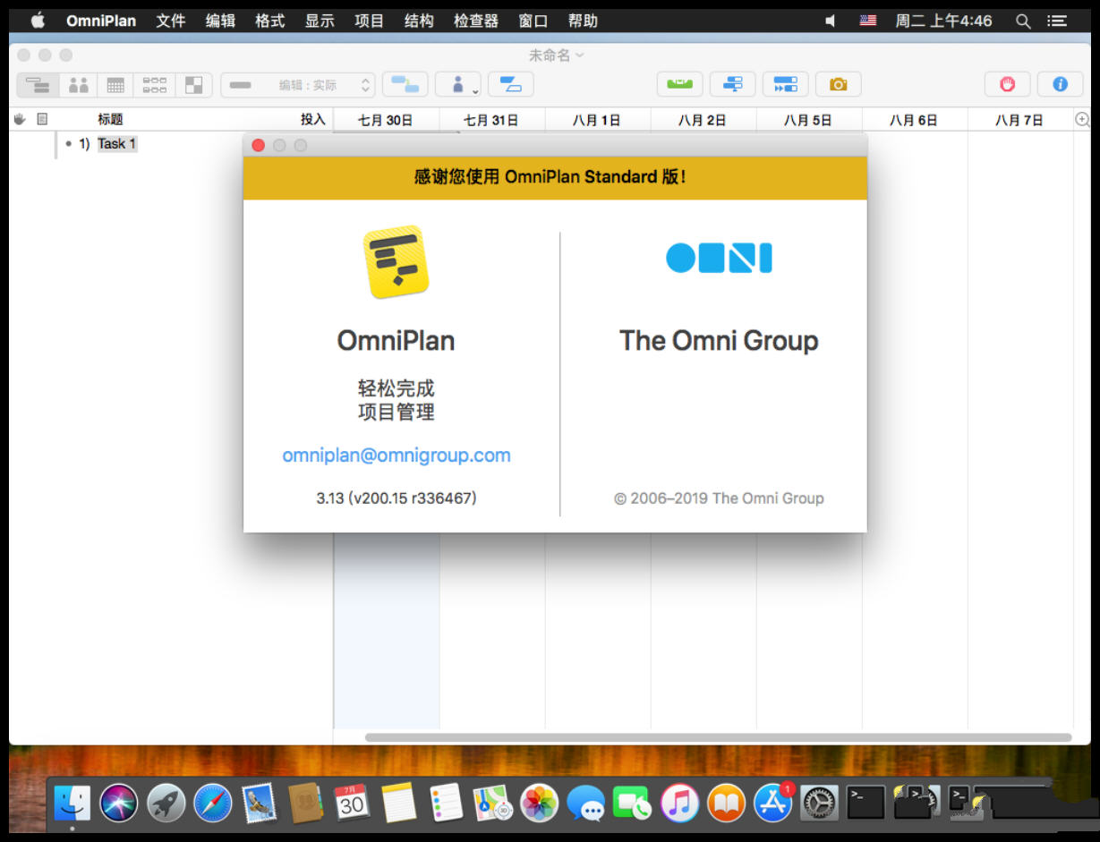Viewport: 1100px width, 842px height.
Task: Click the OmniPlan app icon in About
Action: 397,261
